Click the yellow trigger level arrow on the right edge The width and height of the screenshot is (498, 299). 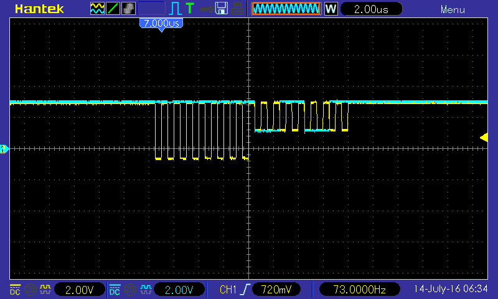pos(484,137)
